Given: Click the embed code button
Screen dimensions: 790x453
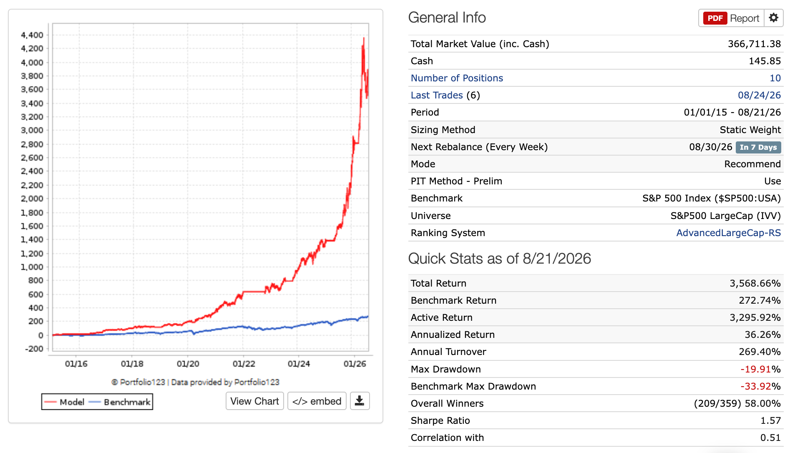Looking at the screenshot, I should coord(317,401).
